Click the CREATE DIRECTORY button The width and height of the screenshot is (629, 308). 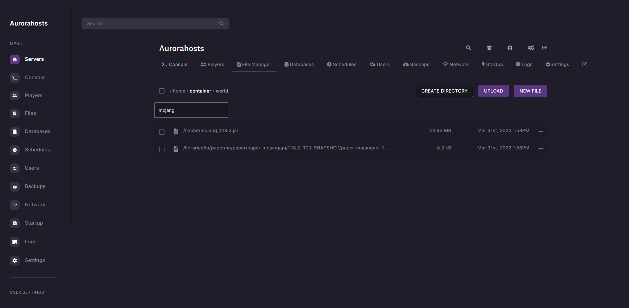click(444, 91)
